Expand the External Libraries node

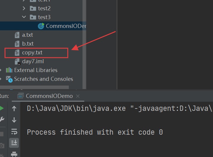1,70
